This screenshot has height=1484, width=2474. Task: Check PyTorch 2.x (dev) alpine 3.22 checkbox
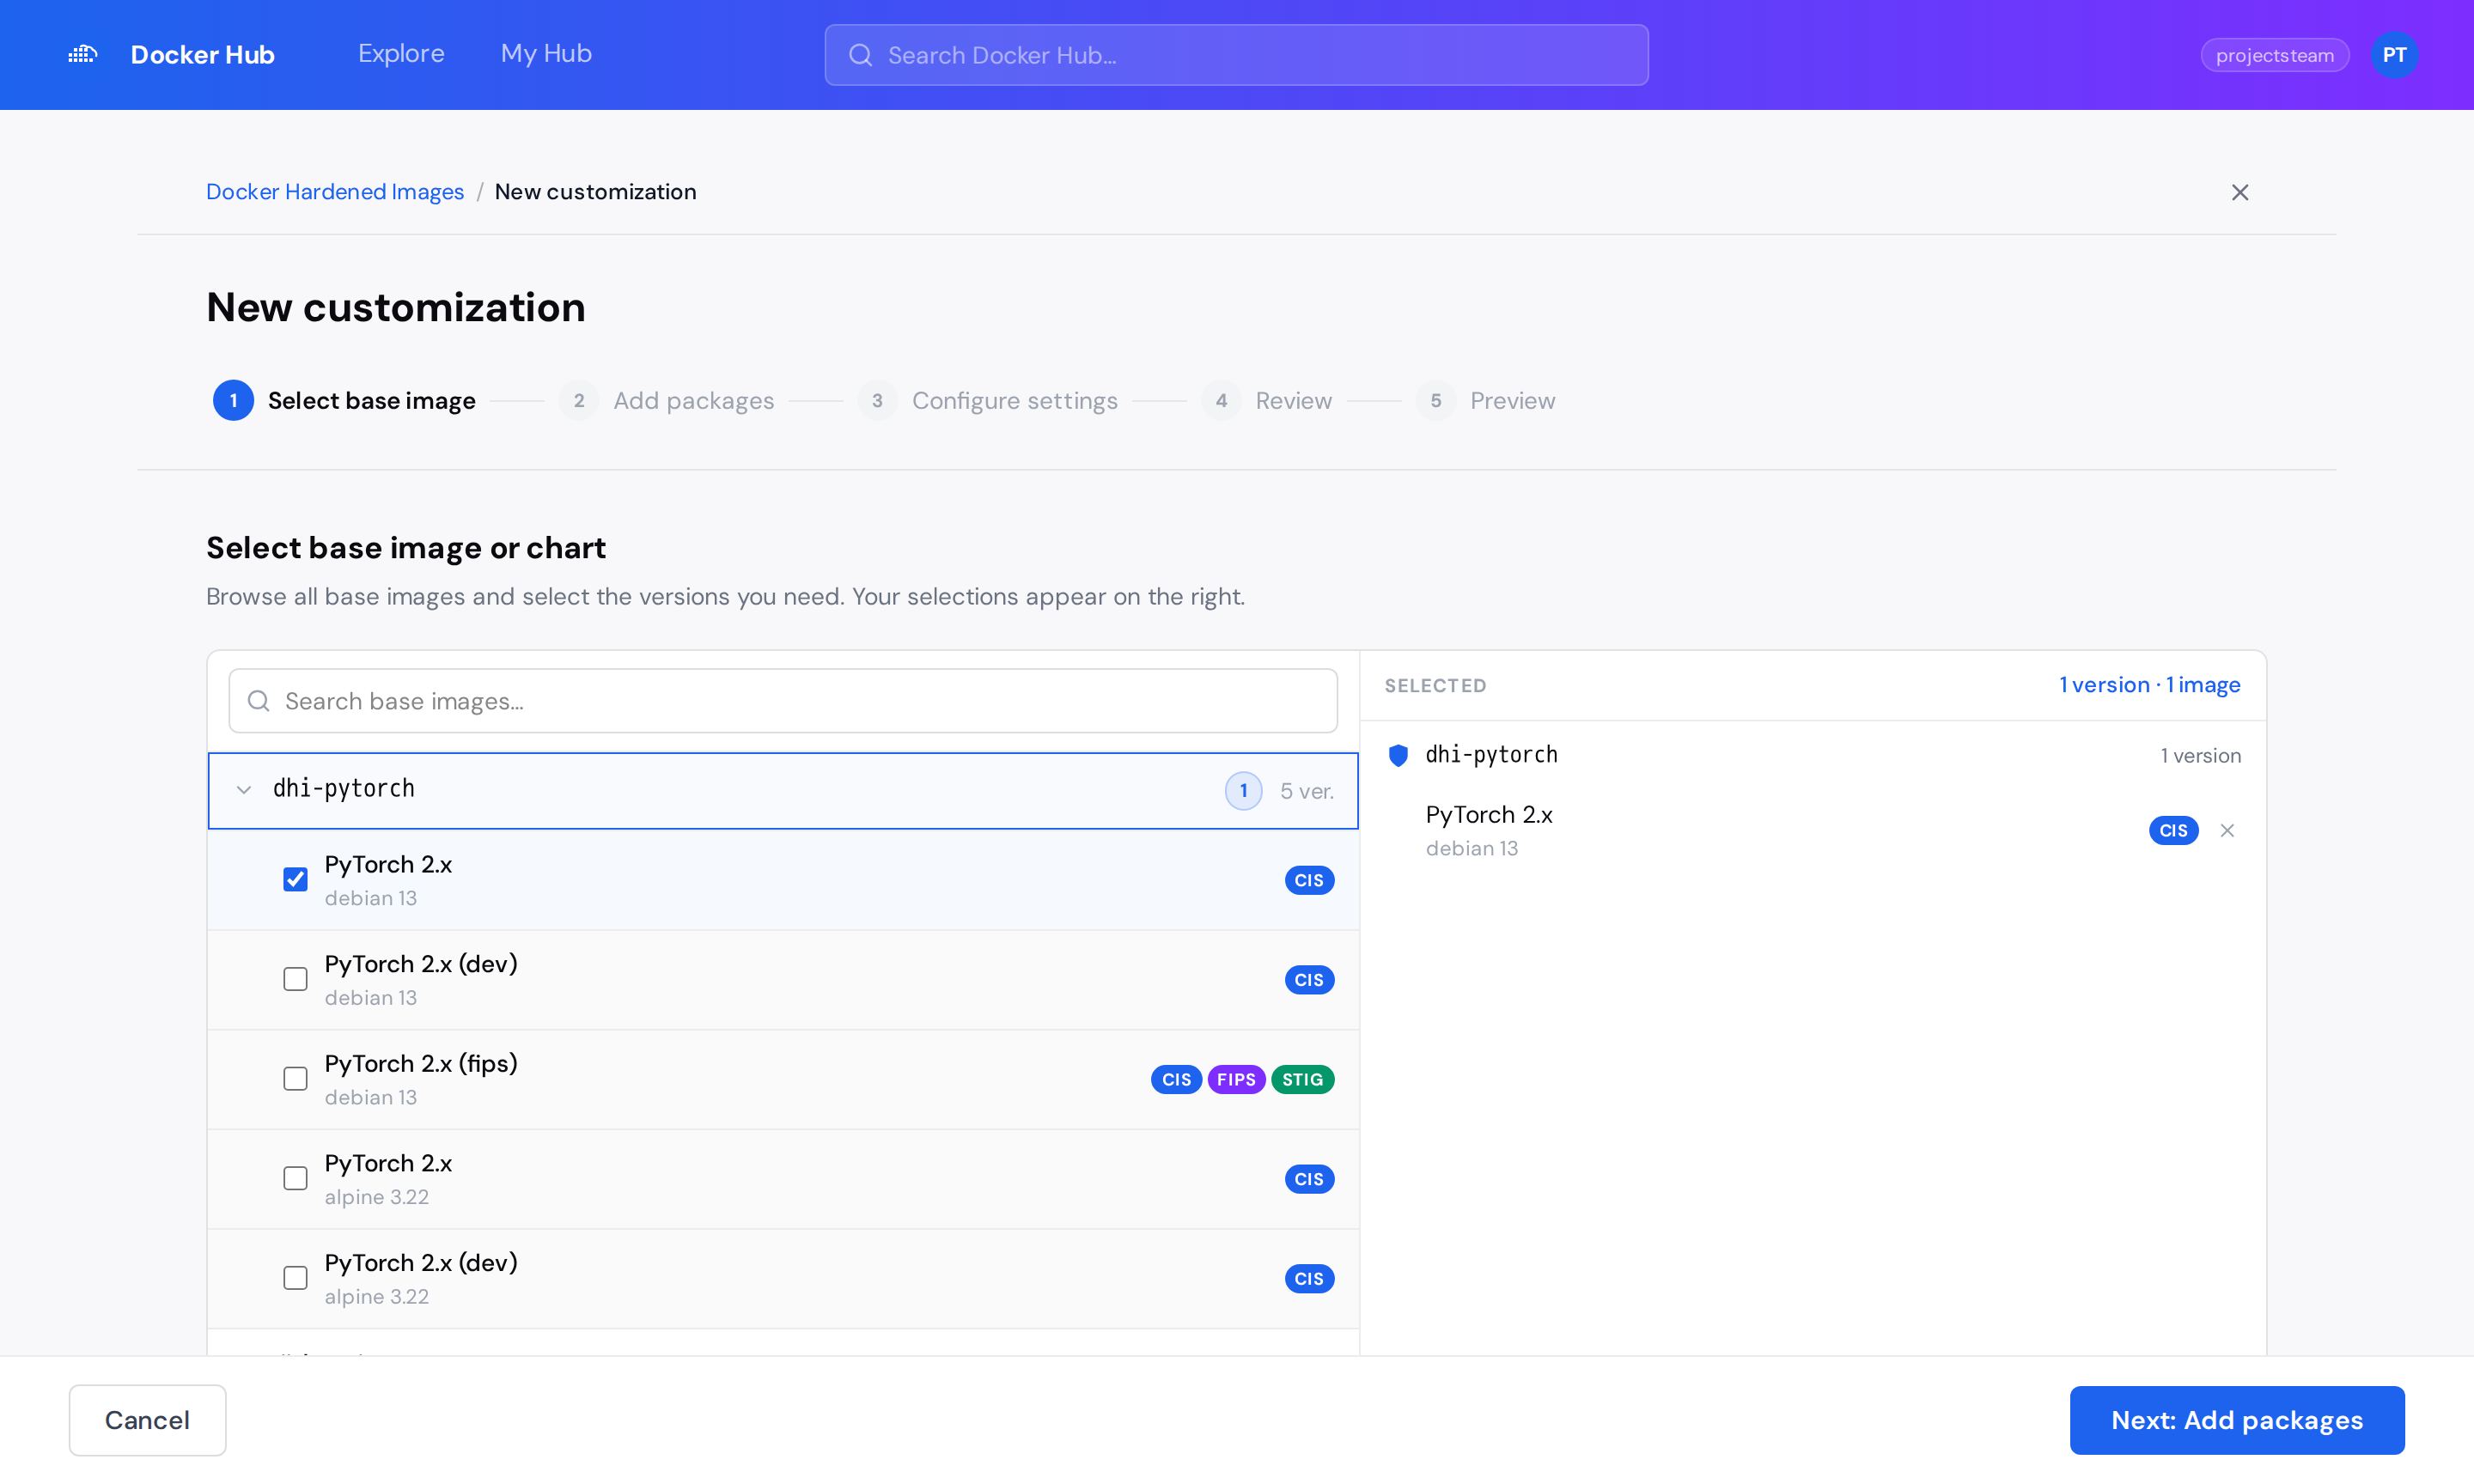point(295,1278)
